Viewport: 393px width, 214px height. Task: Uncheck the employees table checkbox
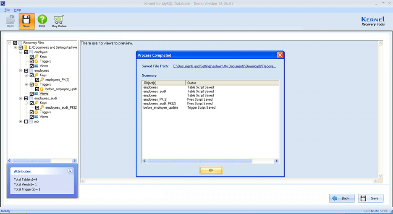tap(26, 70)
